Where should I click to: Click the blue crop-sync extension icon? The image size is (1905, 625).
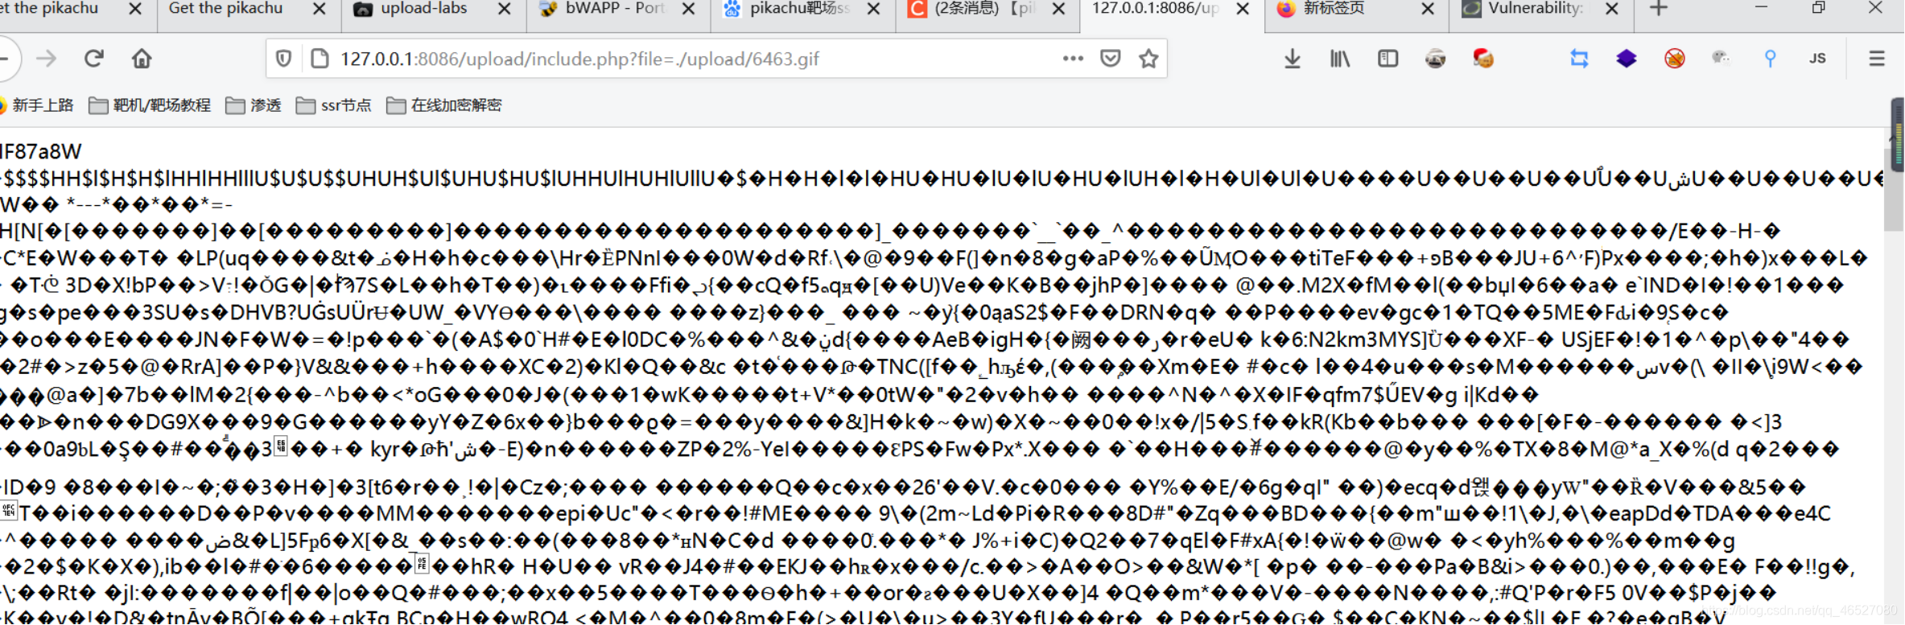tap(1579, 58)
